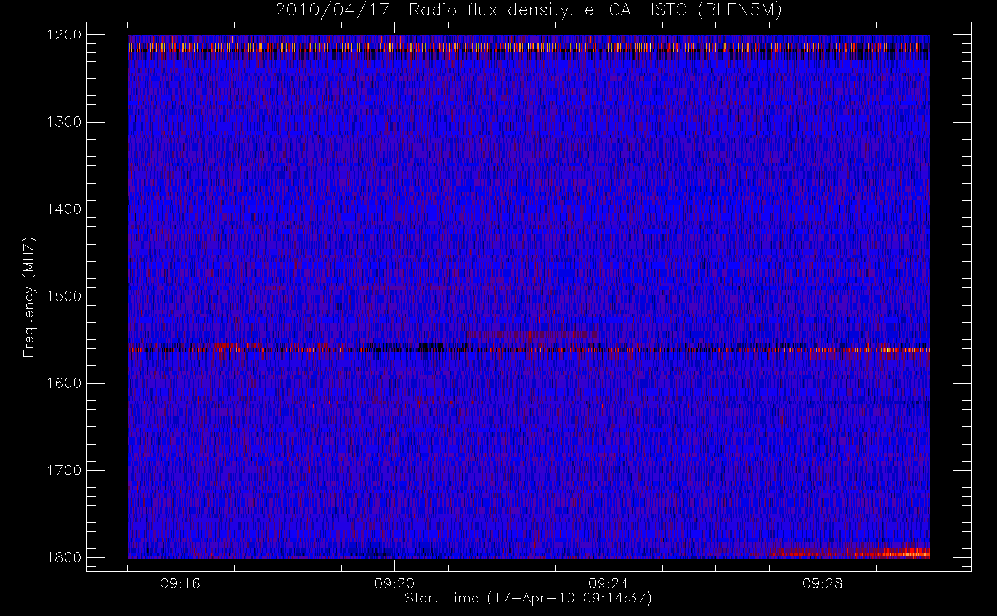997x616 pixels.
Task: Click the yellow interference band near 1210 MHz
Action: 529,47
